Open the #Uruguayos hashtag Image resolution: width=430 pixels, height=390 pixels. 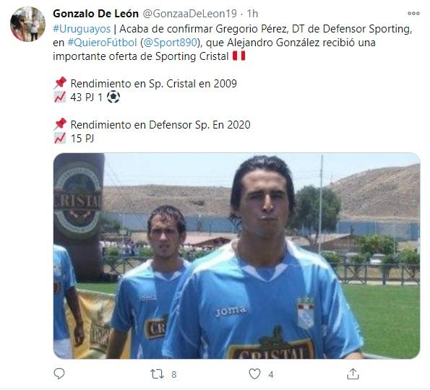(82, 29)
